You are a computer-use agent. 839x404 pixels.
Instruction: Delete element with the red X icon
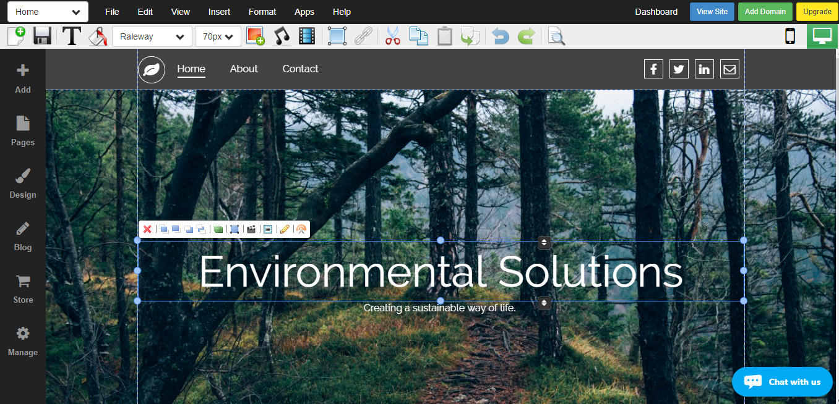pyautogui.click(x=147, y=229)
